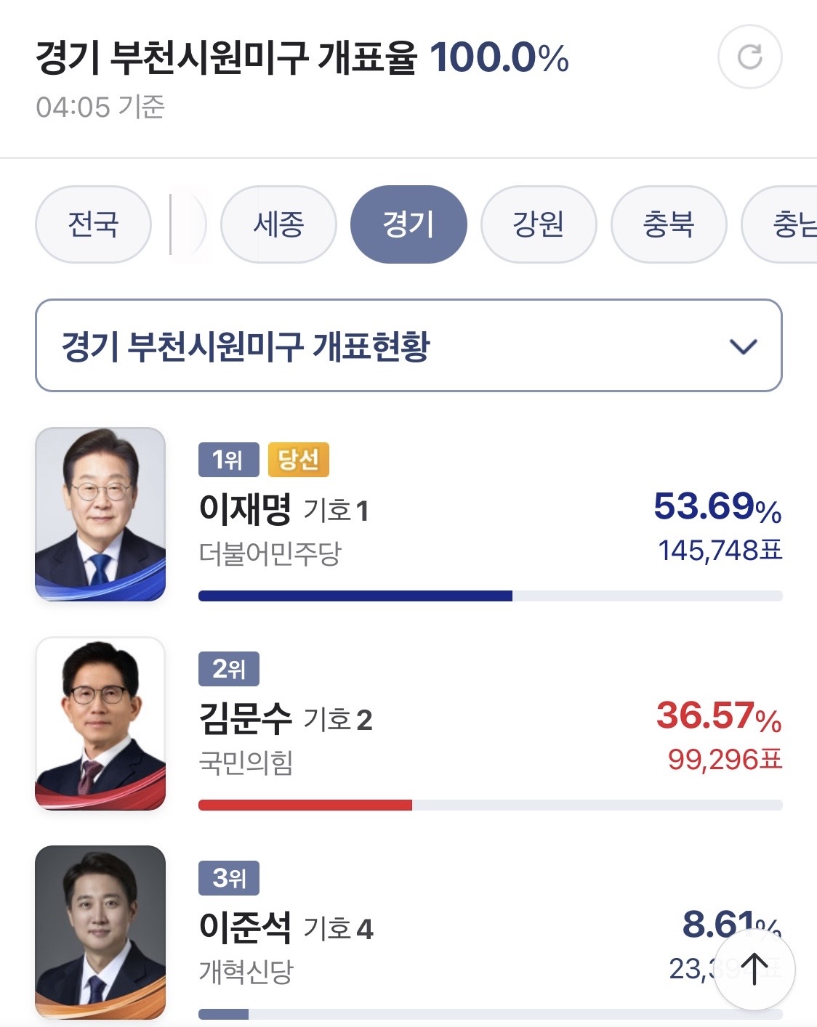Click the 당선 winner badge
Viewport: 817px width, 1027px height.
(x=299, y=460)
